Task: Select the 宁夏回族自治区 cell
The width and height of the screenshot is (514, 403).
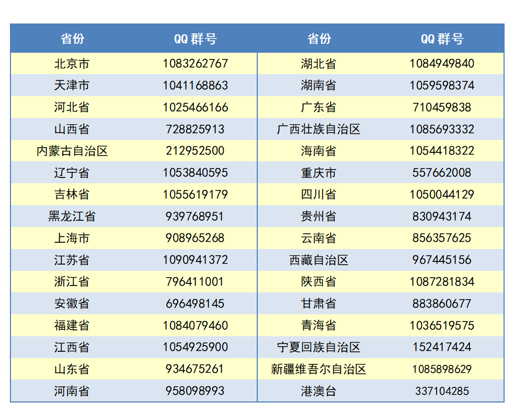Action: pos(318,347)
